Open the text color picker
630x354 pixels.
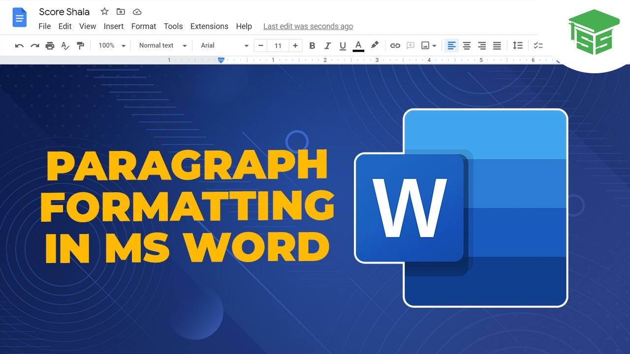[358, 46]
